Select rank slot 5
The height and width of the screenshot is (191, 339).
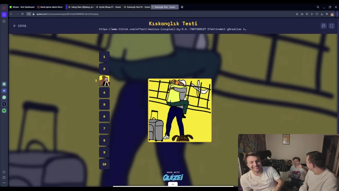[104, 105]
